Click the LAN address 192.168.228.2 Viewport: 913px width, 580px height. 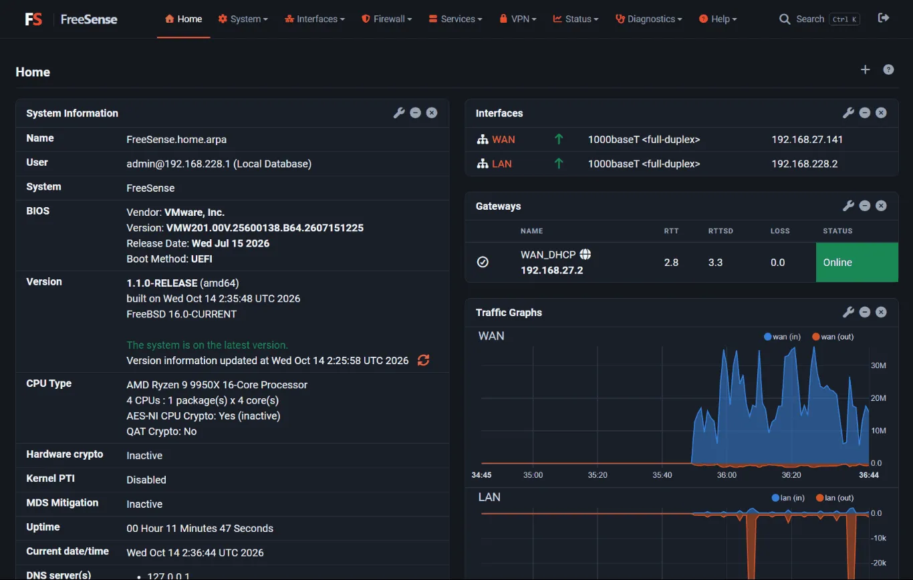click(x=805, y=164)
